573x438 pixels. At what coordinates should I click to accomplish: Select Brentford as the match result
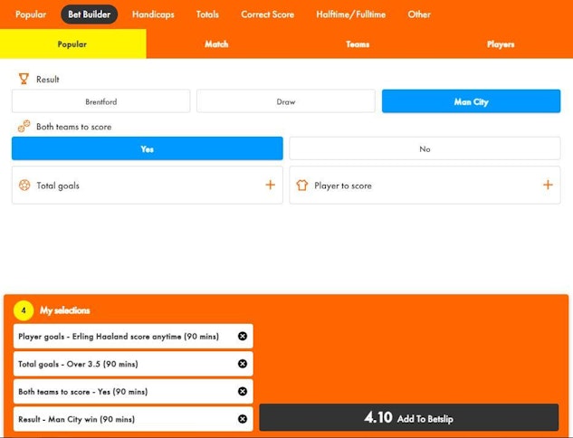coord(100,101)
